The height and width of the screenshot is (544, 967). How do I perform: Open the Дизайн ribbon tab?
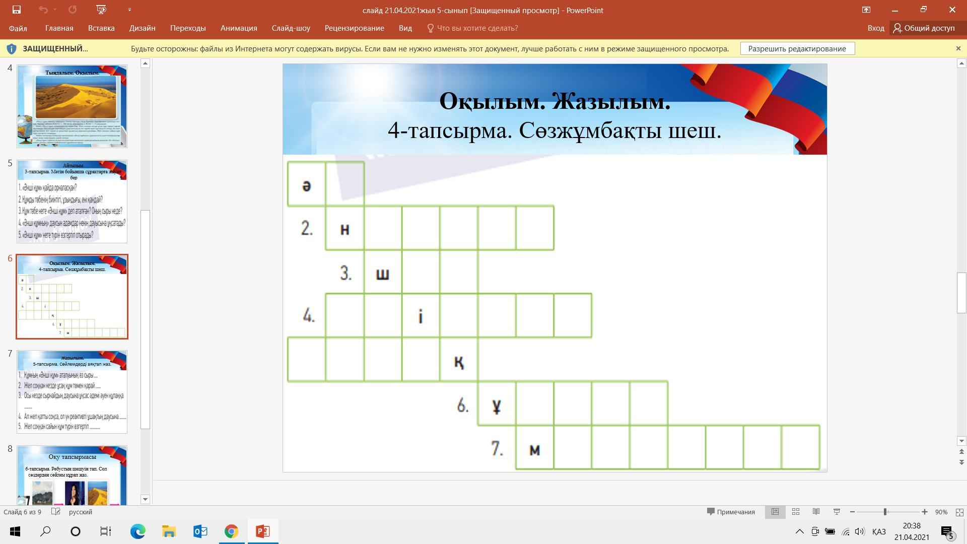pyautogui.click(x=142, y=28)
